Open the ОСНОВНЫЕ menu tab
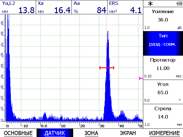Image resolution: width=183 pixels, height=137 pixels. coord(18,133)
